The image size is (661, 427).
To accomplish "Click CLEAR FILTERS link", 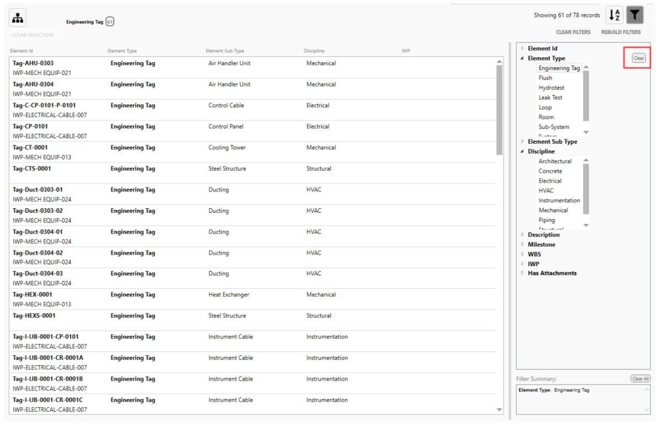I will click(x=573, y=33).
